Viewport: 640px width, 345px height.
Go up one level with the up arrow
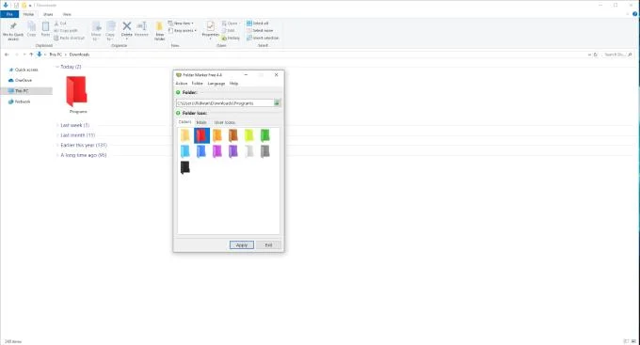31,55
